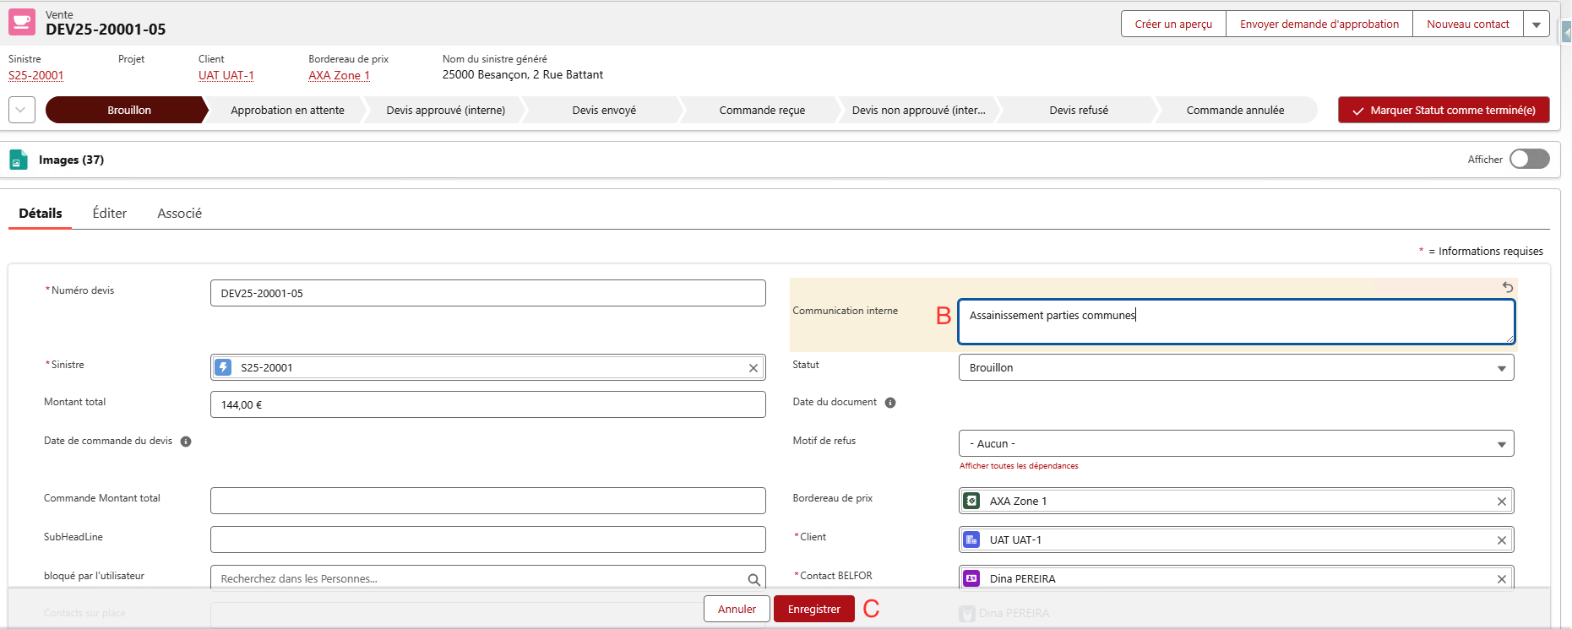This screenshot has height=629, width=1572.
Task: Select the Commande reçue stage
Action: 762,110
